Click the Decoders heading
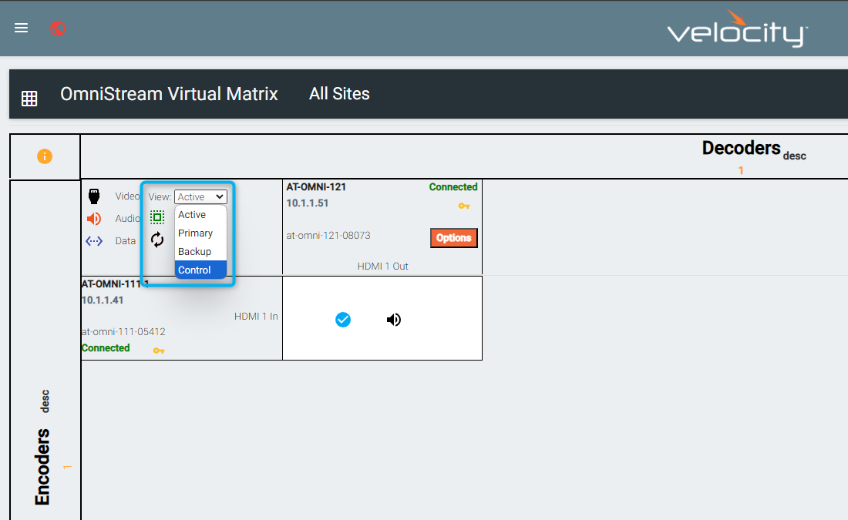The width and height of the screenshot is (848, 520). (742, 148)
